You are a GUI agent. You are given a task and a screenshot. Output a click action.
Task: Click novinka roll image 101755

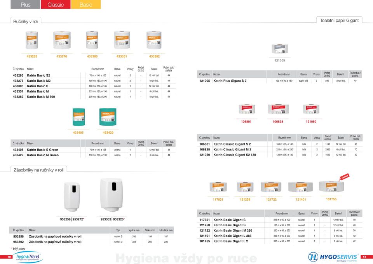click(x=331, y=187)
